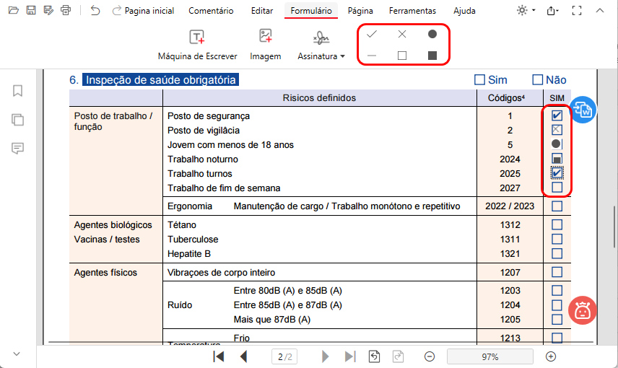Enter full screen mode
The height and width of the screenshot is (368, 618).
pos(577,11)
